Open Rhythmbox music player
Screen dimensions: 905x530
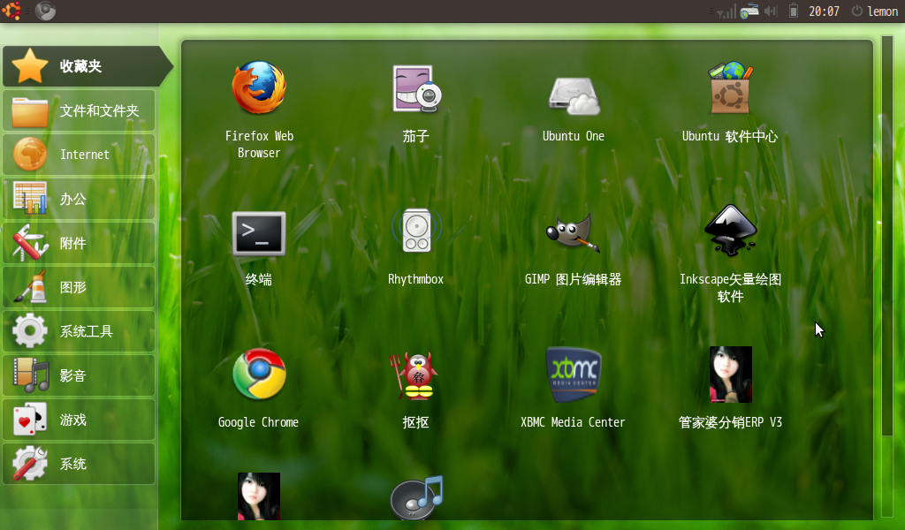pos(416,231)
